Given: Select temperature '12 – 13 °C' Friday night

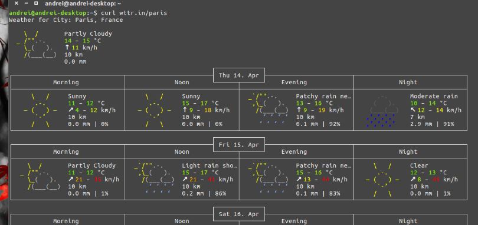Looking at the screenshot, I should coord(428,173).
